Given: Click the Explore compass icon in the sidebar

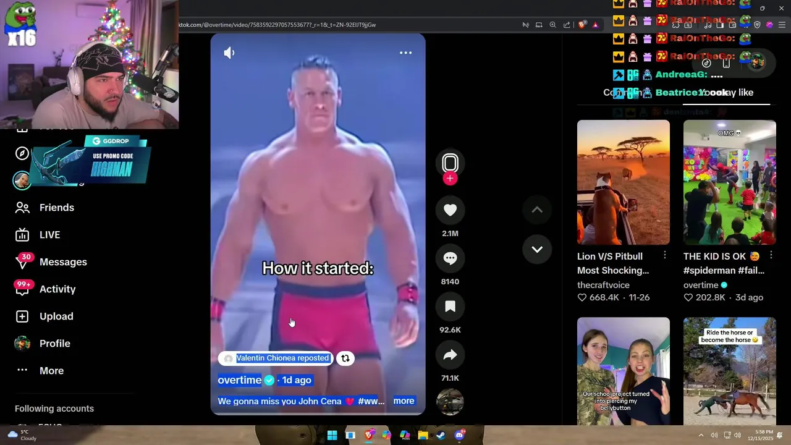Looking at the screenshot, I should 22,153.
